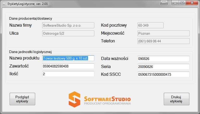This screenshot has width=200, height=114.
Task: Focus the Nazwa produktu input field
Action: click(x=68, y=58)
